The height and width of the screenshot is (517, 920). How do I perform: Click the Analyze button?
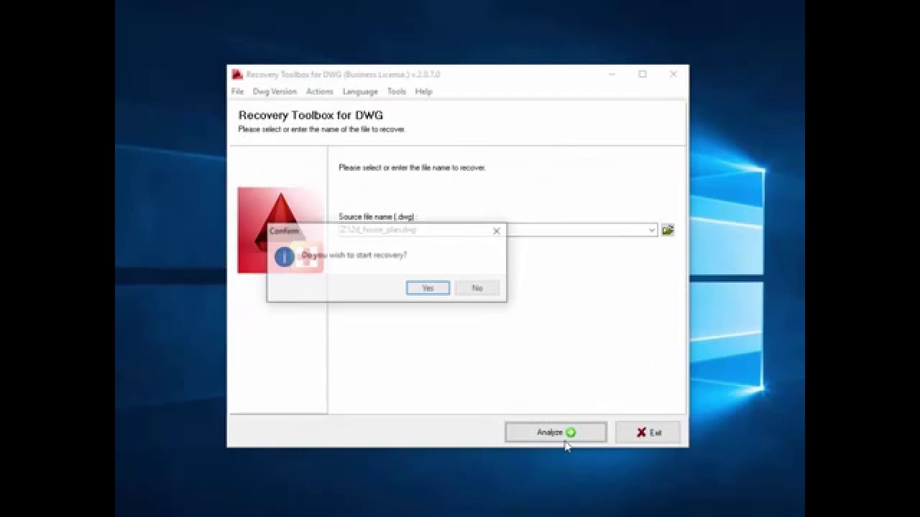pyautogui.click(x=556, y=432)
